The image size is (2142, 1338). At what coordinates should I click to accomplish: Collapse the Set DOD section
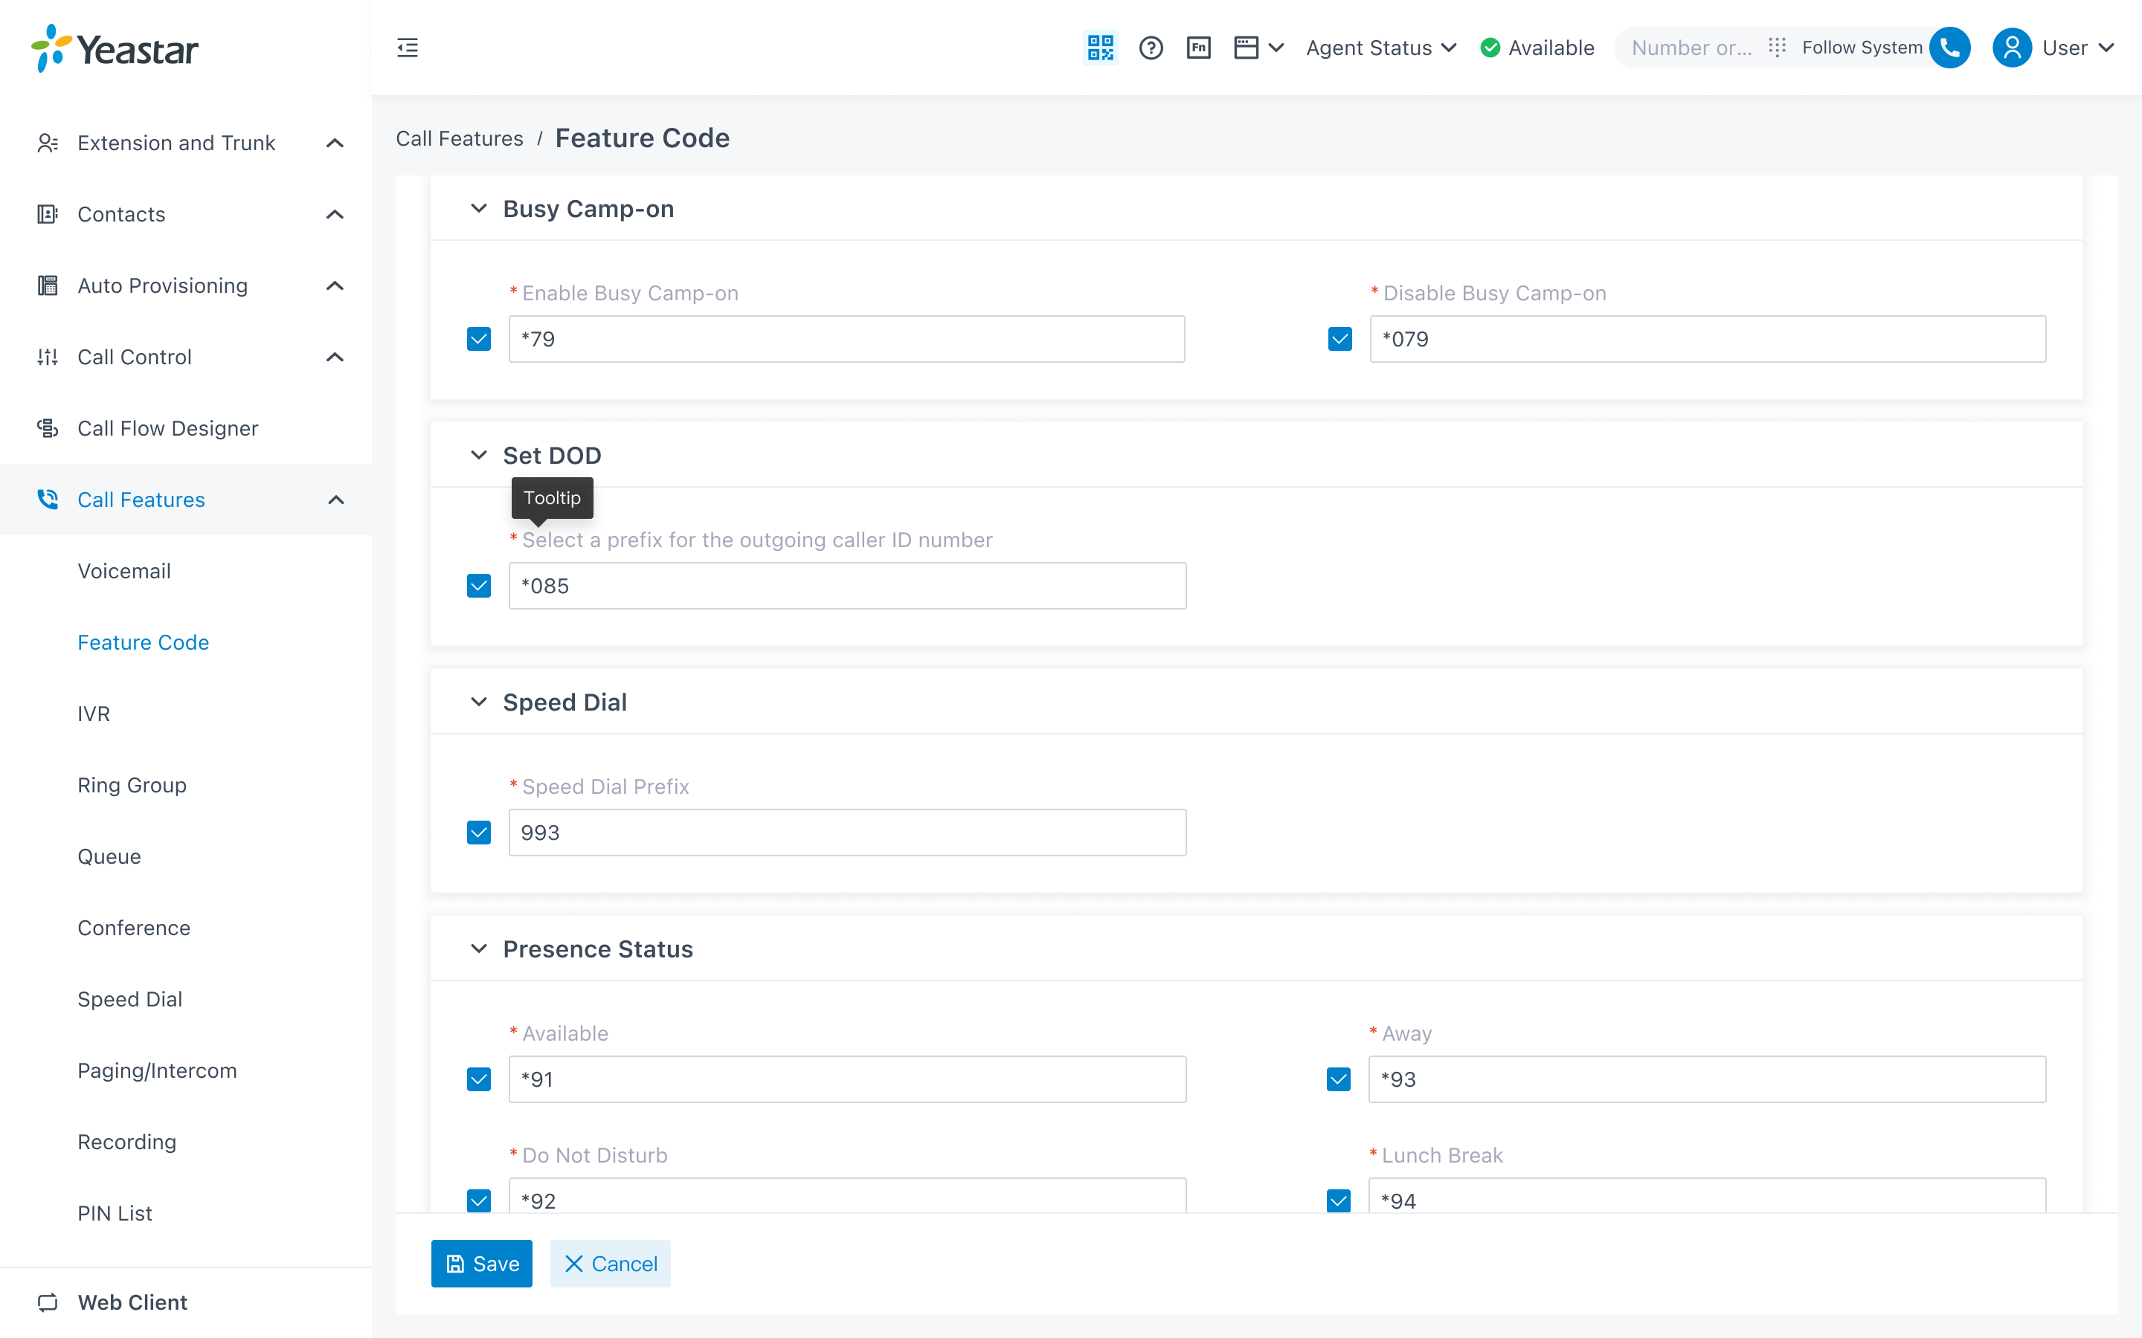(479, 455)
